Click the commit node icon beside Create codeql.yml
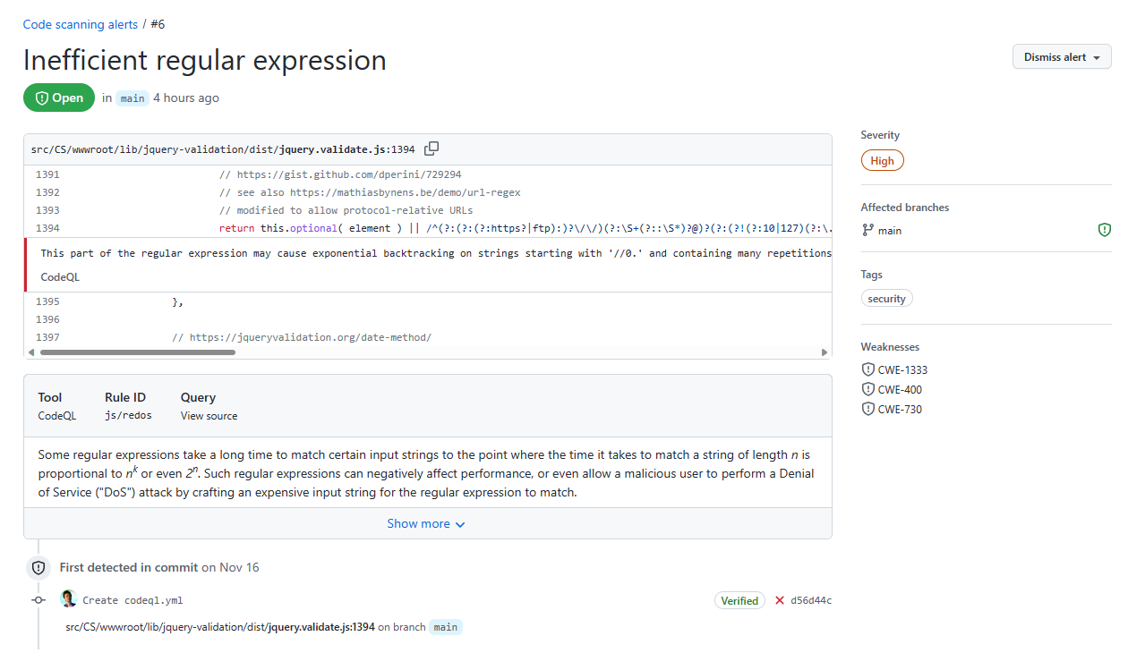The height and width of the screenshot is (670, 1145). tap(38, 600)
